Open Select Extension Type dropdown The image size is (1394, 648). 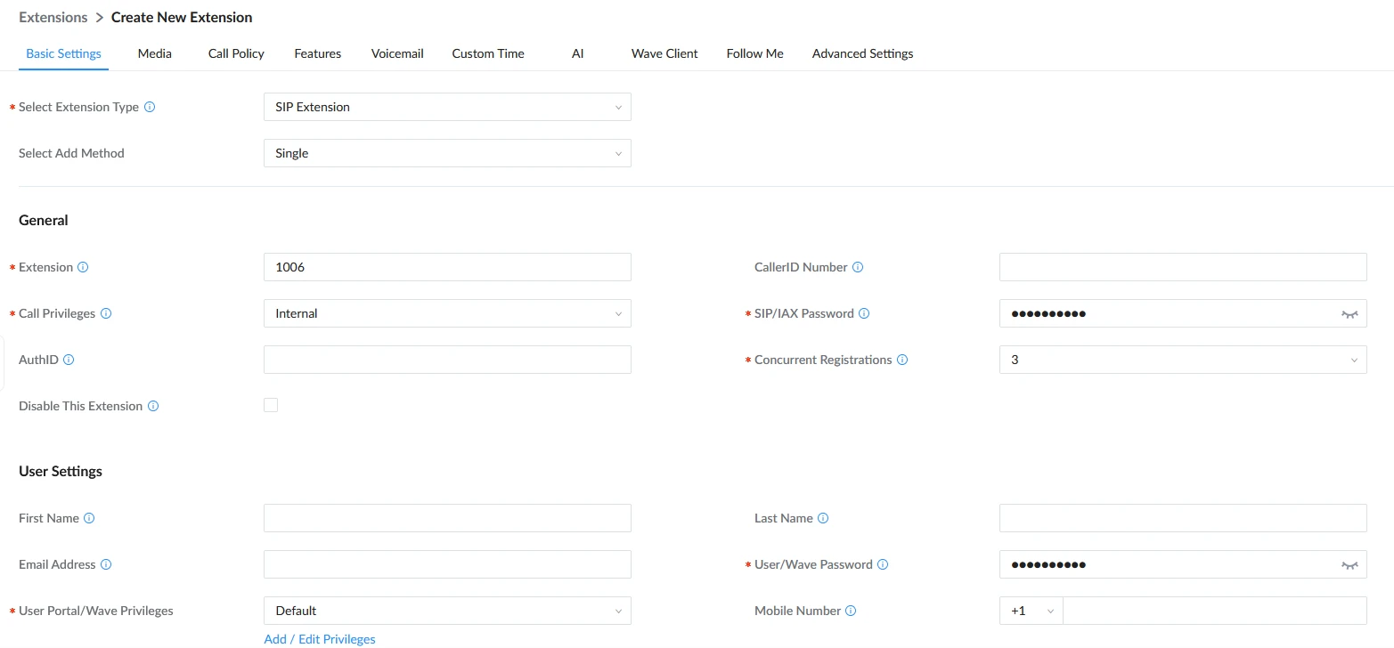pos(447,107)
